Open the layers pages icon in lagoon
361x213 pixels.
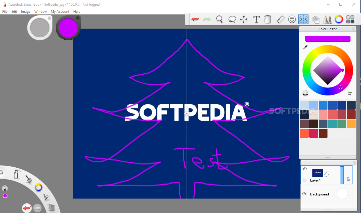(51, 207)
